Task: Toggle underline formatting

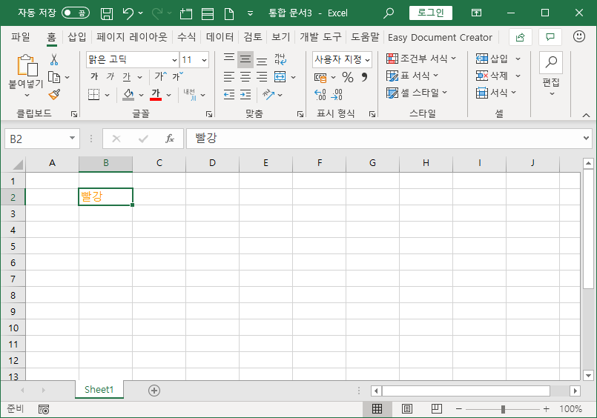Action: coord(126,77)
